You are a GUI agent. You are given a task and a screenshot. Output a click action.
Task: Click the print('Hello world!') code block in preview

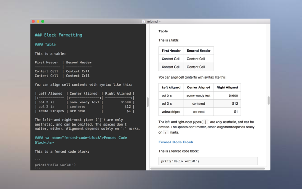click(x=208, y=161)
